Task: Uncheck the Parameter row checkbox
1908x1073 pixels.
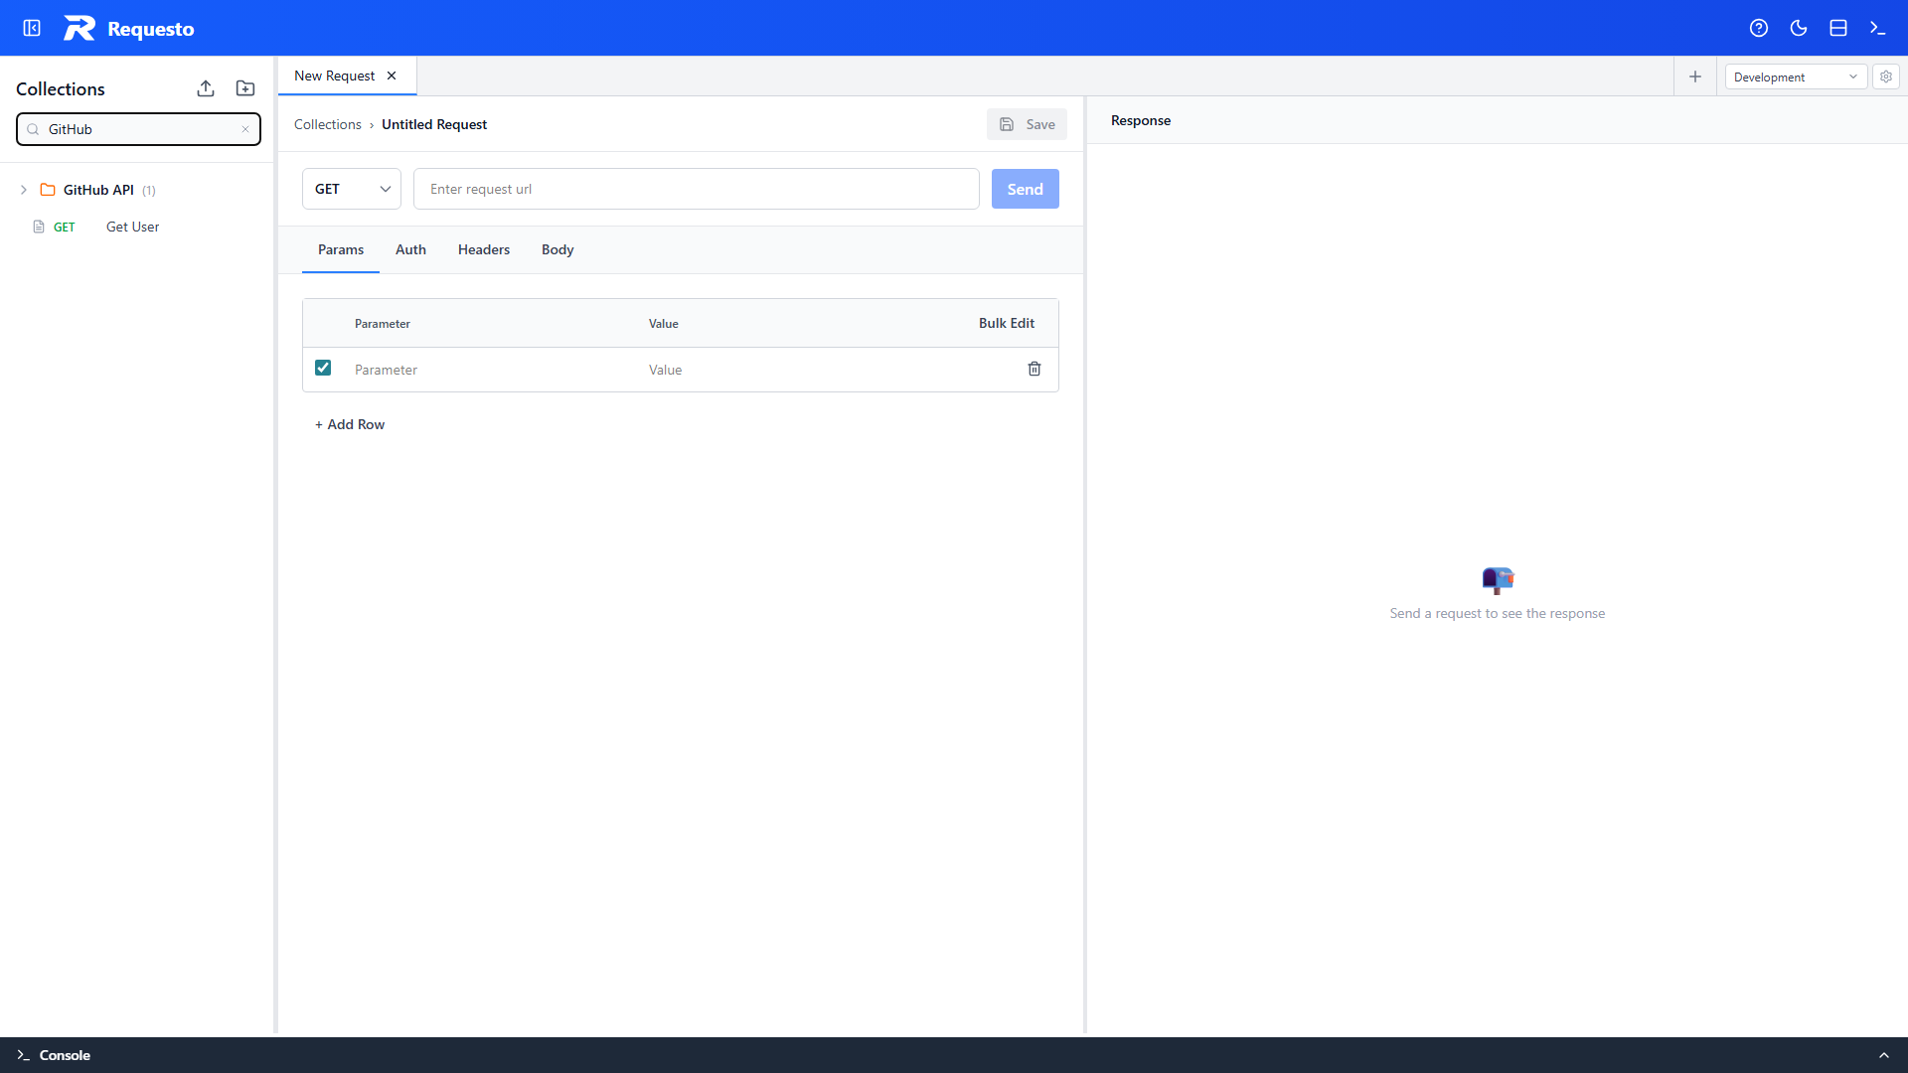Action: click(322, 368)
